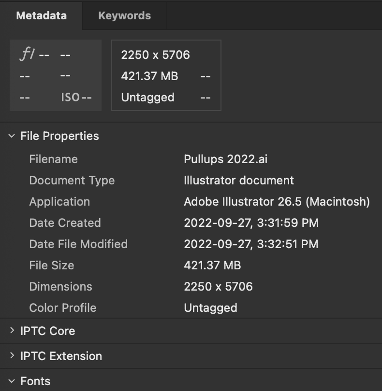Click the Filename property label

click(53, 159)
